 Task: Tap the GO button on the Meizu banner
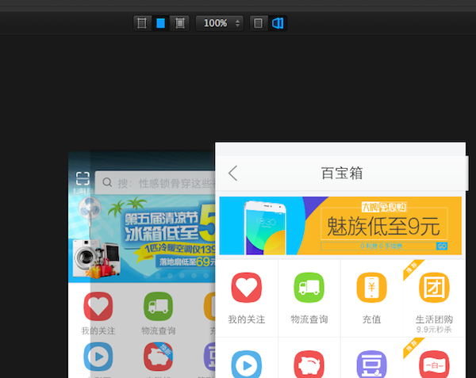pyautogui.click(x=442, y=246)
